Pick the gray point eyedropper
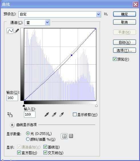The image size is (140, 161). tap(54, 115)
